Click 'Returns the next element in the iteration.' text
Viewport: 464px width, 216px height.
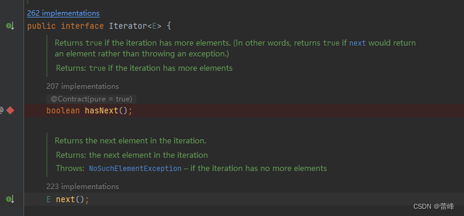point(130,140)
